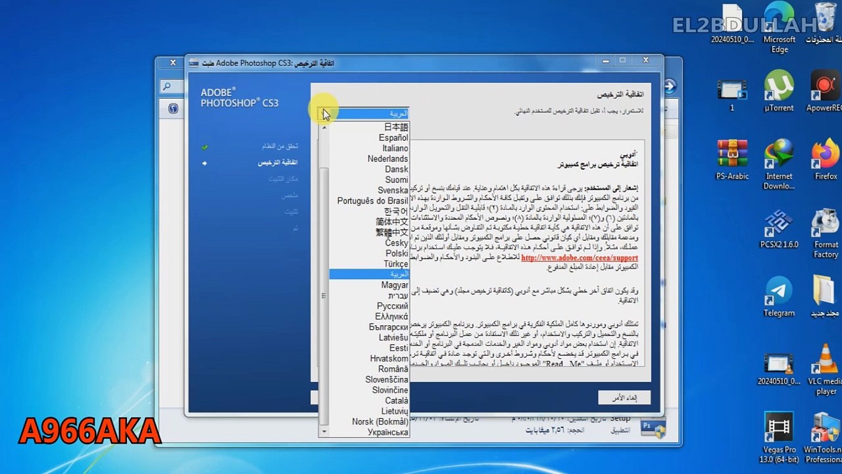Launch Format Factory desktop shortcut
This screenshot has width=842, height=474.
(826, 233)
